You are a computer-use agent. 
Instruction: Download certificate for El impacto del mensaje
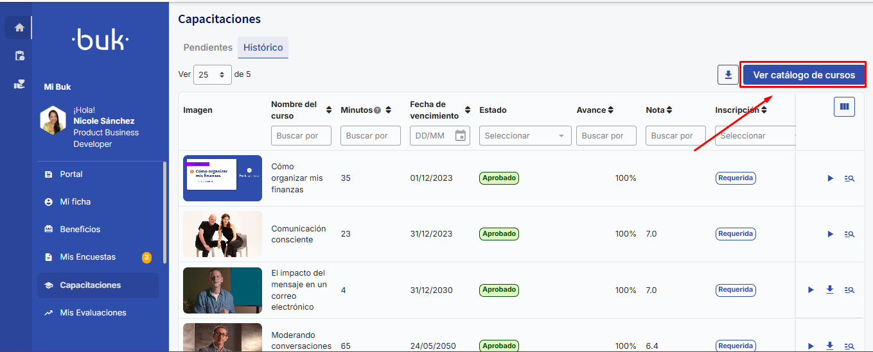830,290
